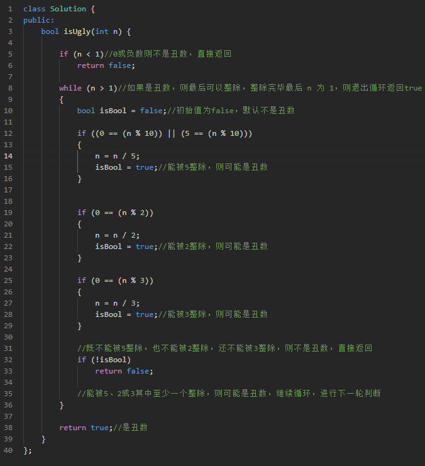
Task: Click the closing brace on line 29
Action: coord(79,326)
